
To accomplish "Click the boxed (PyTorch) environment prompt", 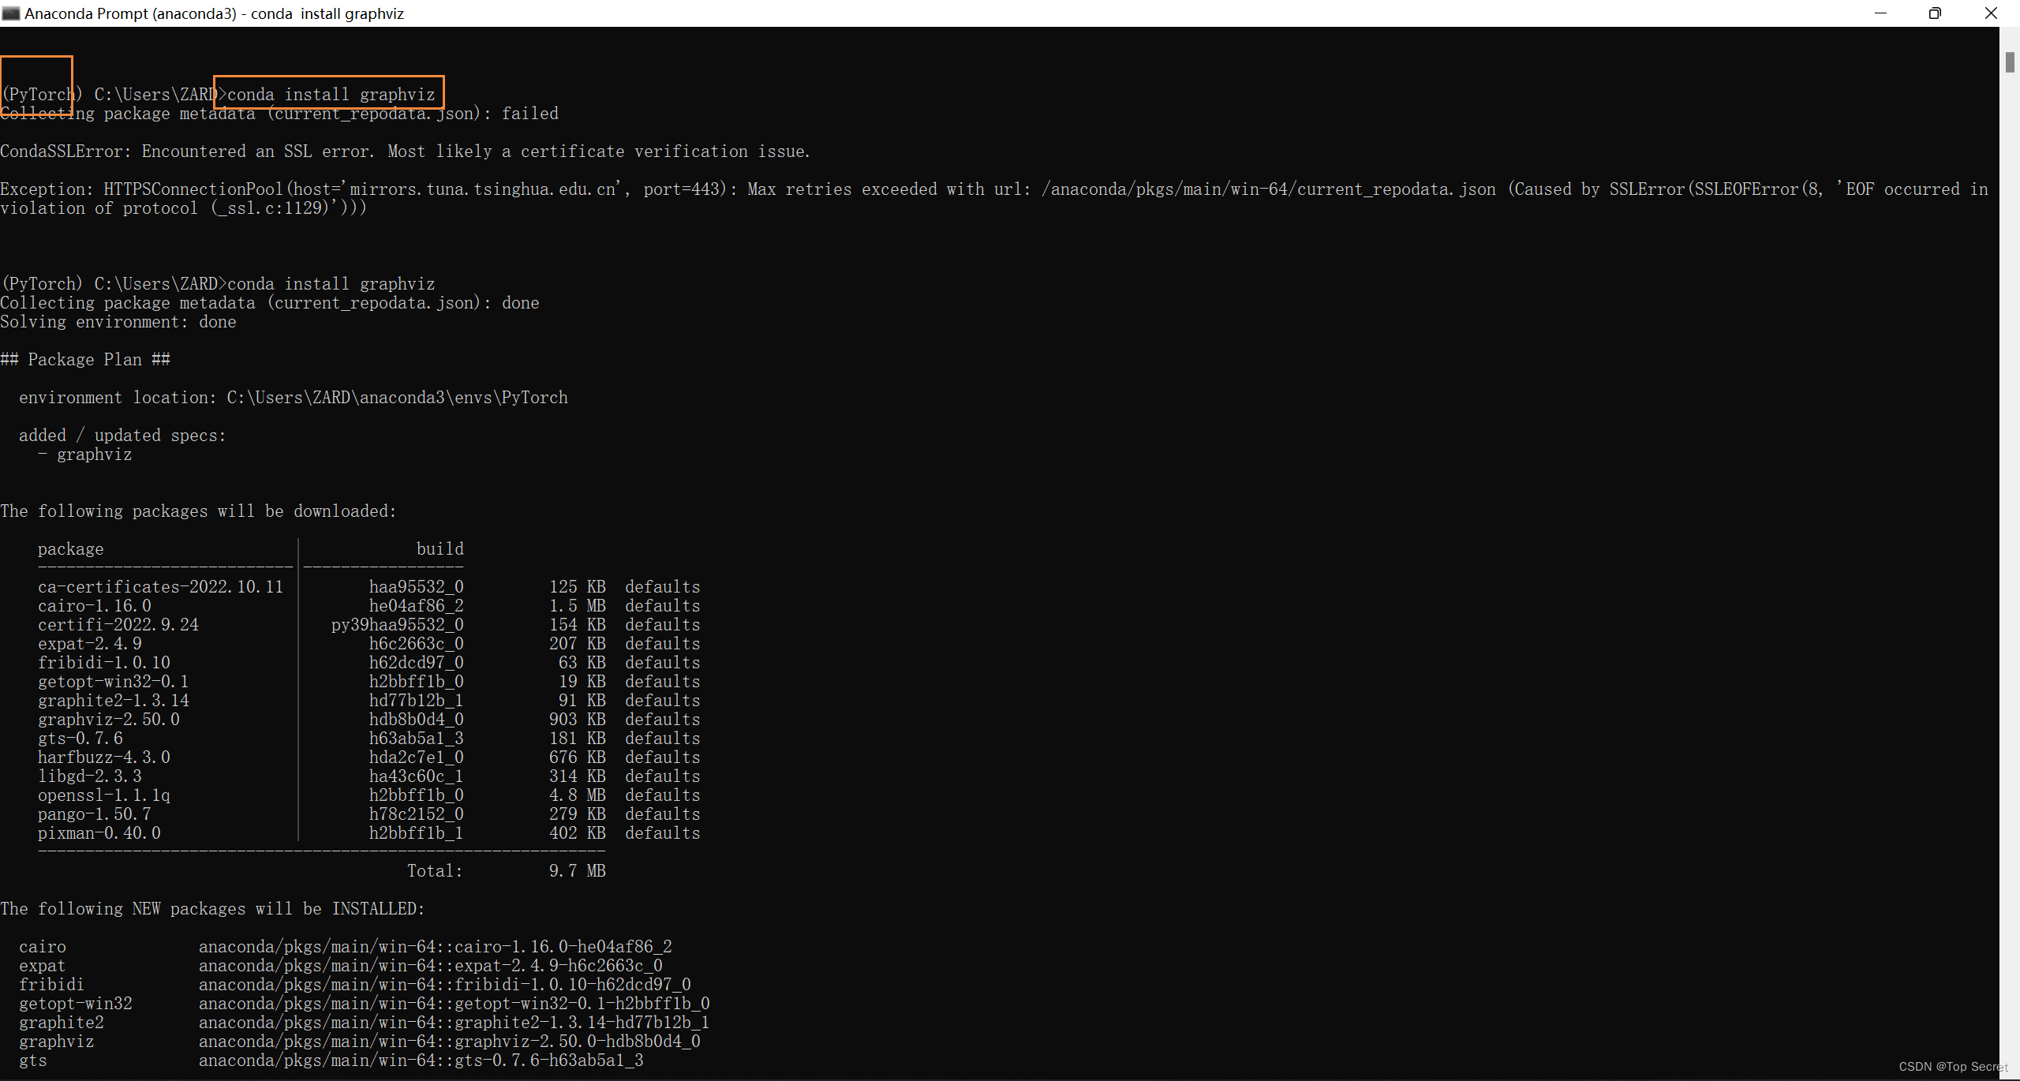I will point(38,94).
